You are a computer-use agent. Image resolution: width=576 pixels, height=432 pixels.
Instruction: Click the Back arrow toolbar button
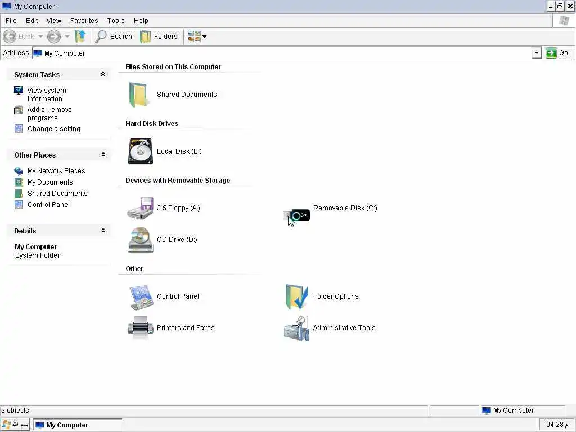click(10, 37)
